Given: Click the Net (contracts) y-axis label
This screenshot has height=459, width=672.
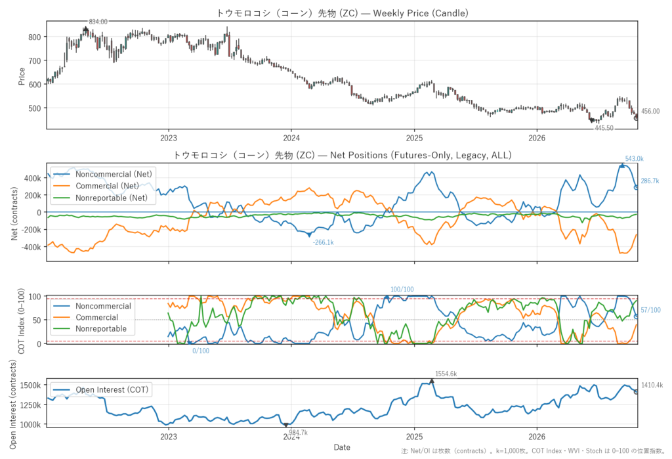Looking at the screenshot, I should [14, 213].
